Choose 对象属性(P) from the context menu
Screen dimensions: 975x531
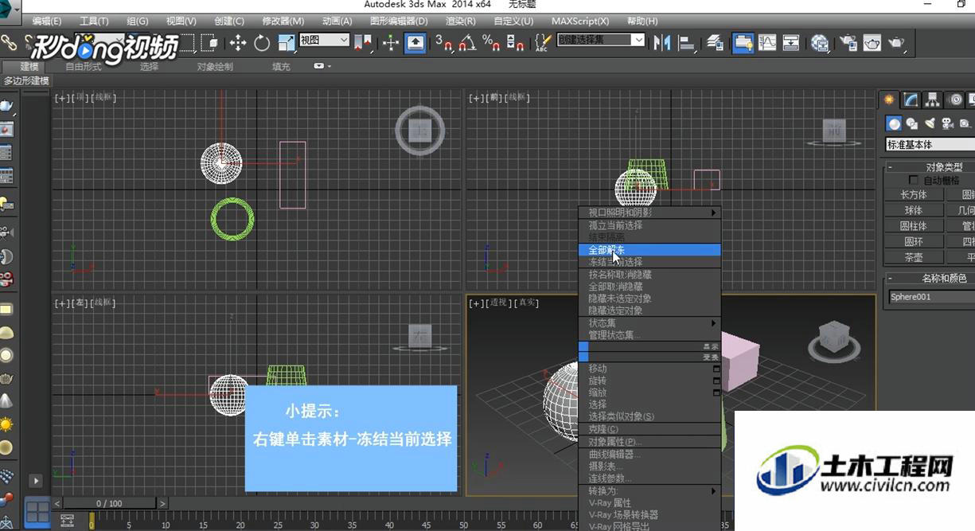click(x=649, y=442)
